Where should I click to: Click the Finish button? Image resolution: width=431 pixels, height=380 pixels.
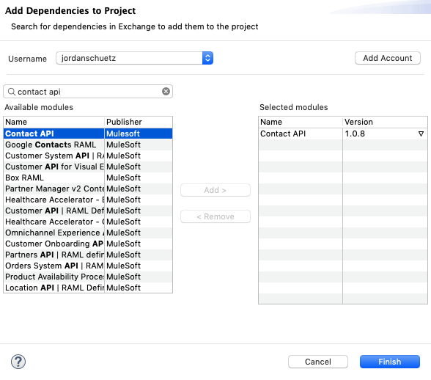click(389, 362)
